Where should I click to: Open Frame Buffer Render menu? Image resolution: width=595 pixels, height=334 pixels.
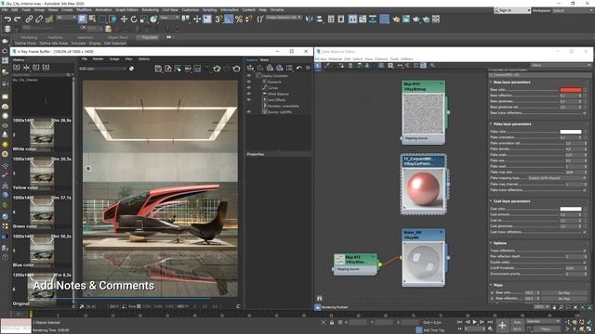[98, 59]
